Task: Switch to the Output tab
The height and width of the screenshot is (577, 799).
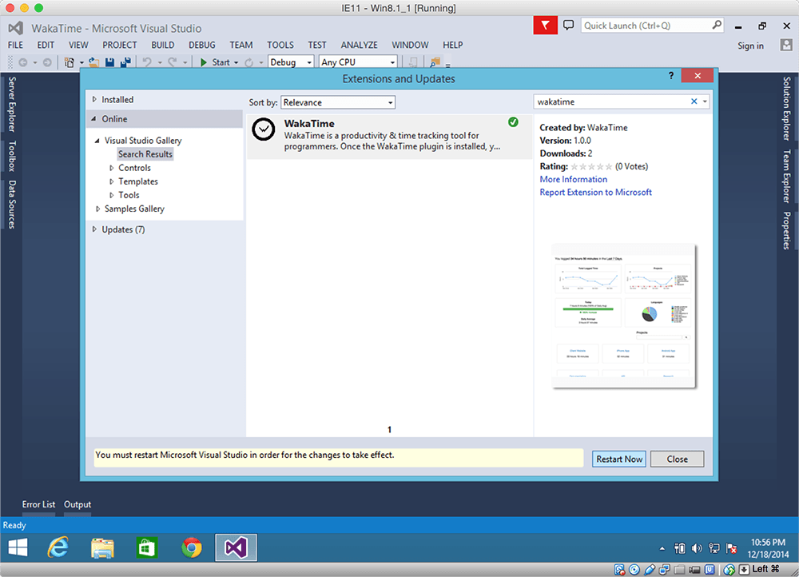Action: pyautogui.click(x=78, y=504)
